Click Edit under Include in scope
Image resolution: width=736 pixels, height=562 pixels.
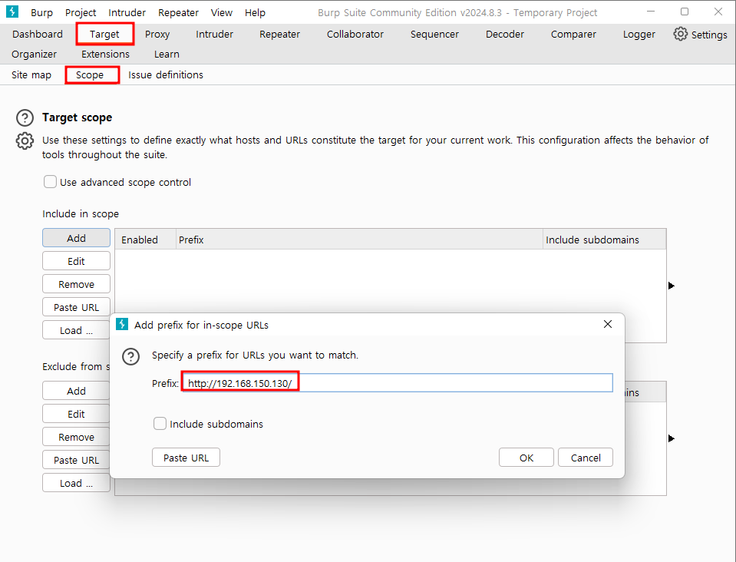[77, 261]
